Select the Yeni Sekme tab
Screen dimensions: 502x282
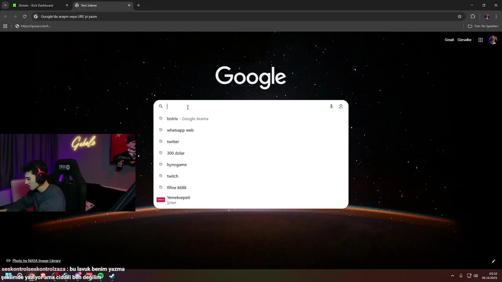click(103, 5)
